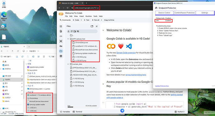Click the Mount Drive folder icon
215x116 pixels.
[75, 31]
